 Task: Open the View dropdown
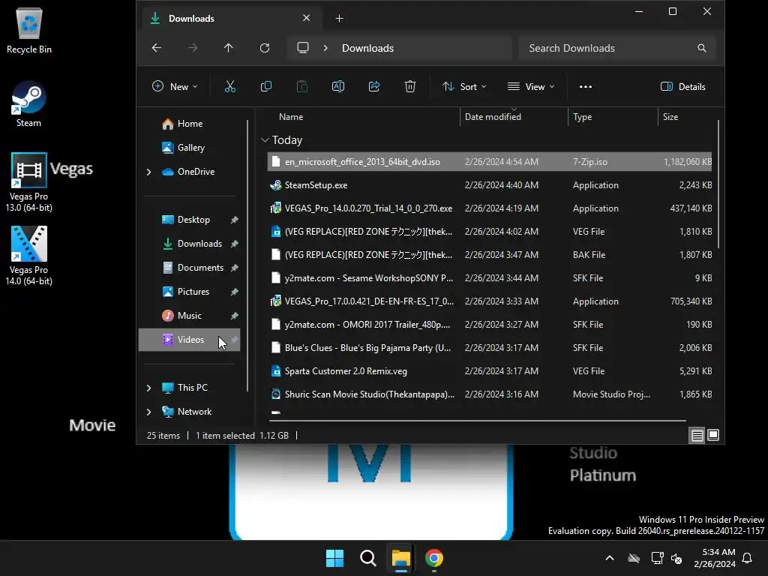(532, 87)
